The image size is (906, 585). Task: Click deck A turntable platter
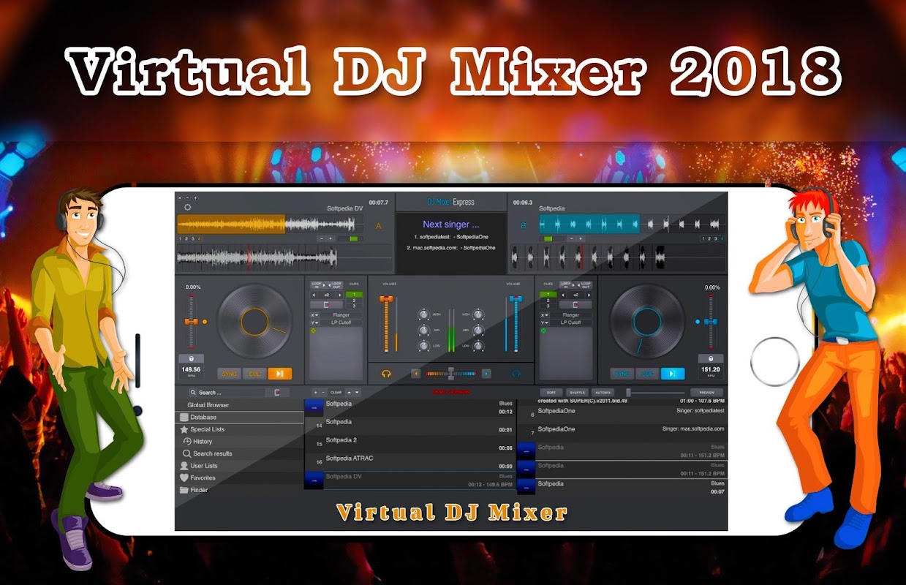point(254,322)
